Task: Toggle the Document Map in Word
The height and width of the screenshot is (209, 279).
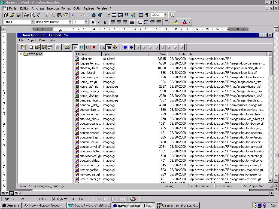Action: pos(141,15)
